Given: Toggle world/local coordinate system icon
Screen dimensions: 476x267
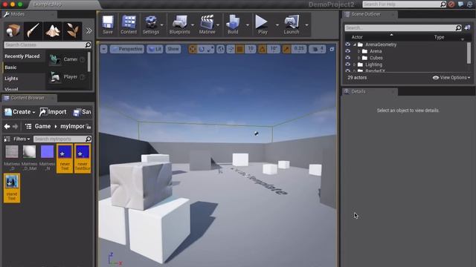Looking at the screenshot, I should [x=220, y=49].
